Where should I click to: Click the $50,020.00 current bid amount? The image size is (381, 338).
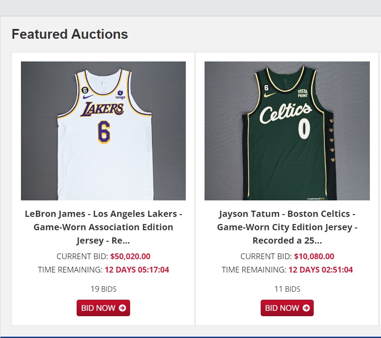pos(130,257)
